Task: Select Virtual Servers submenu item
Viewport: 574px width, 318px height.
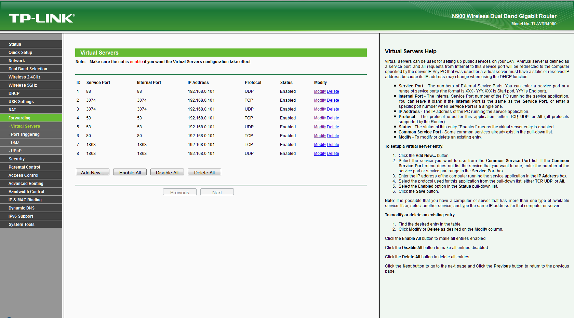Action: pos(31,126)
